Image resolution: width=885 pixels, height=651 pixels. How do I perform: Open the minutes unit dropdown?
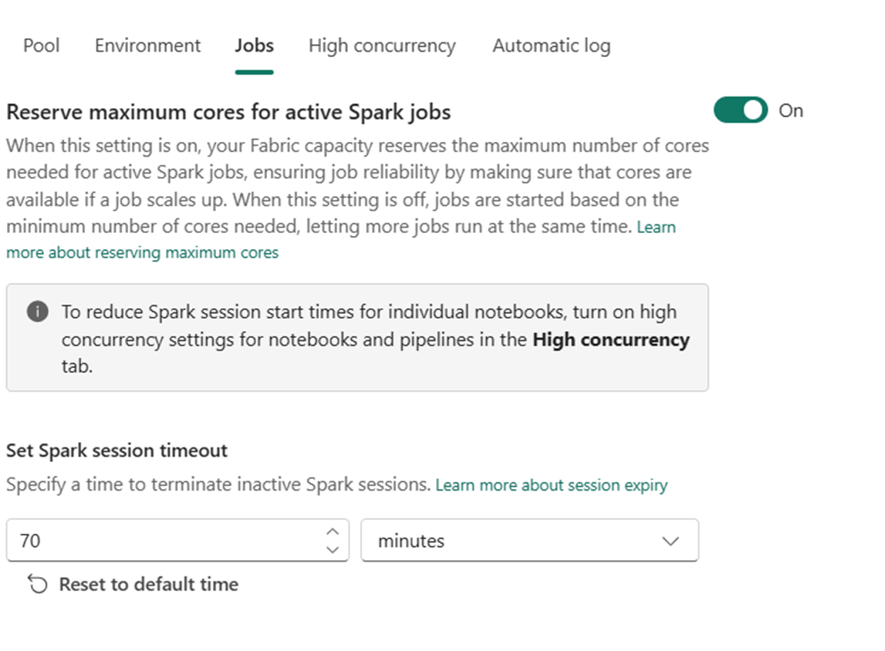pyautogui.click(x=529, y=541)
